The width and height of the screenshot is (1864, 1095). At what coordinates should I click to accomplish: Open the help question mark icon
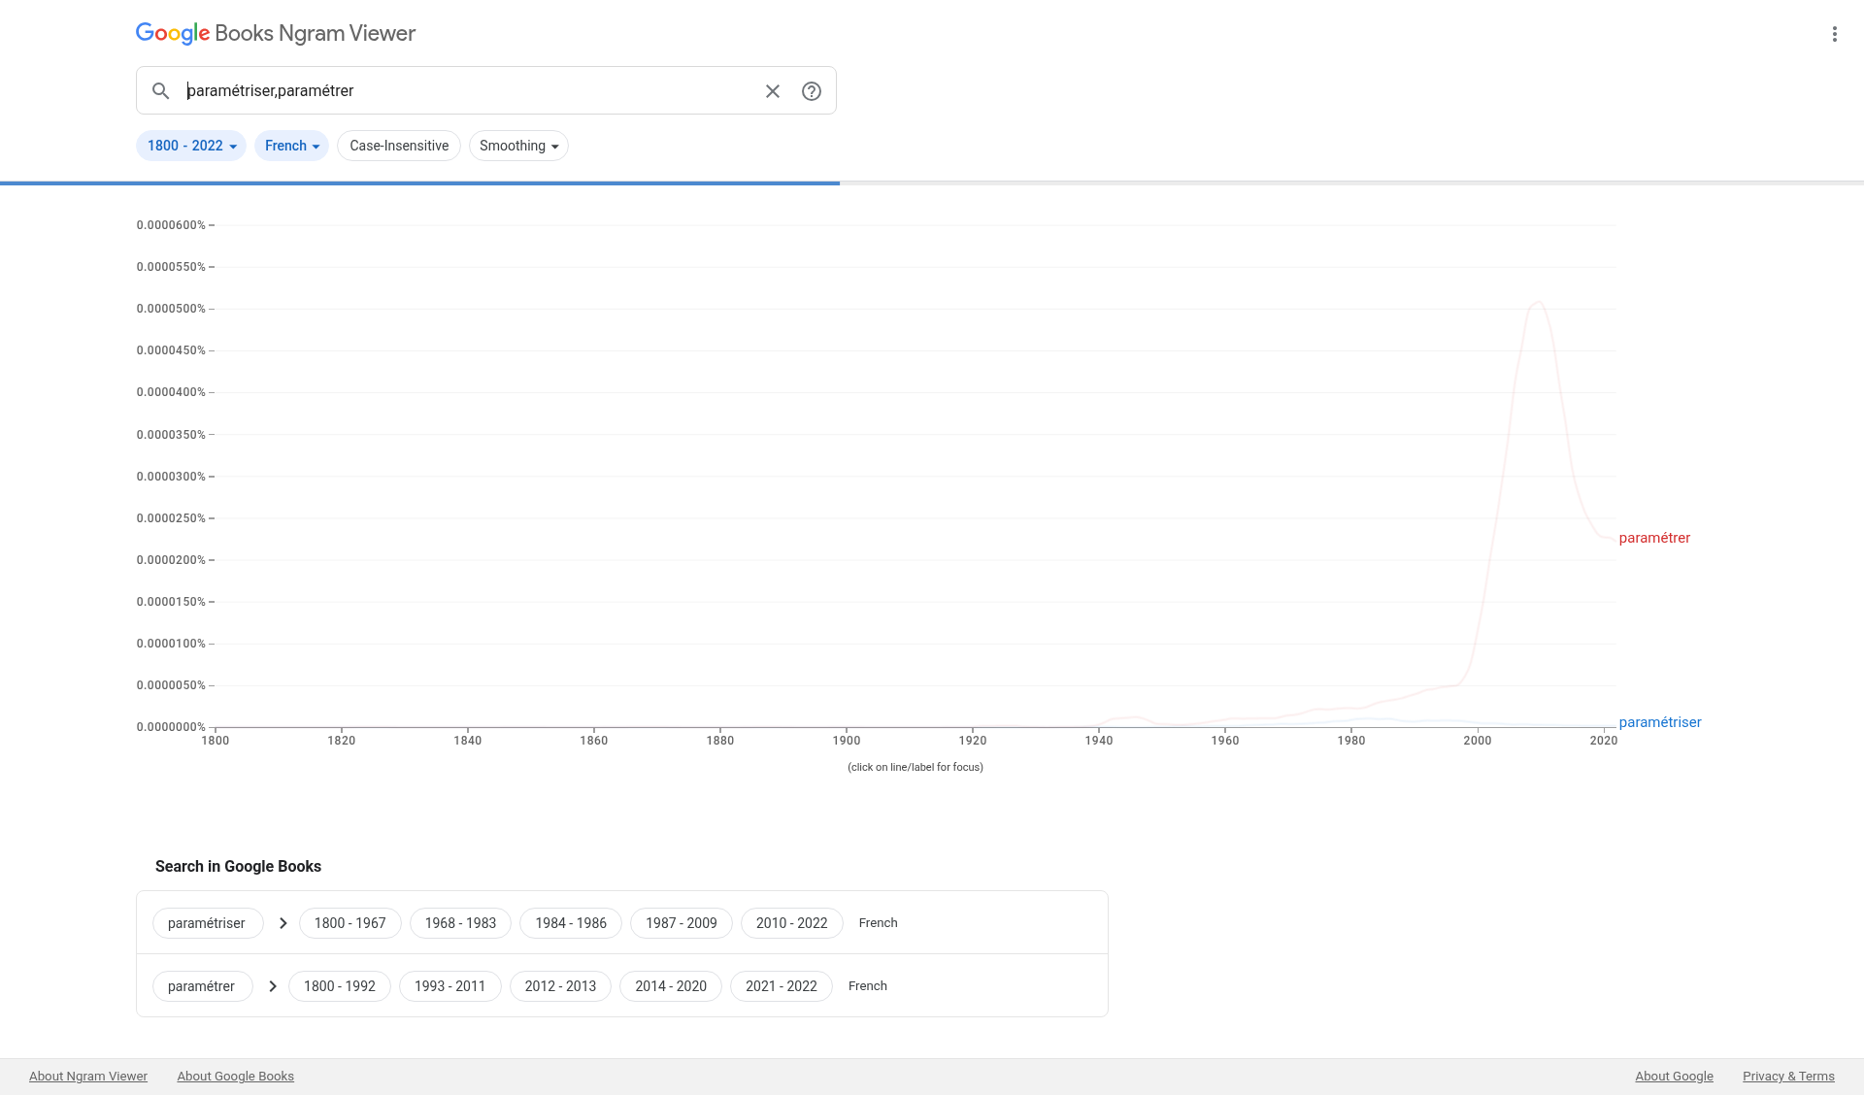812,91
